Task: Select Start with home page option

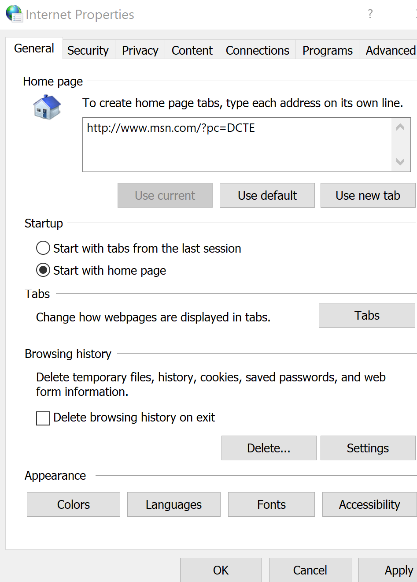Action: coord(43,270)
